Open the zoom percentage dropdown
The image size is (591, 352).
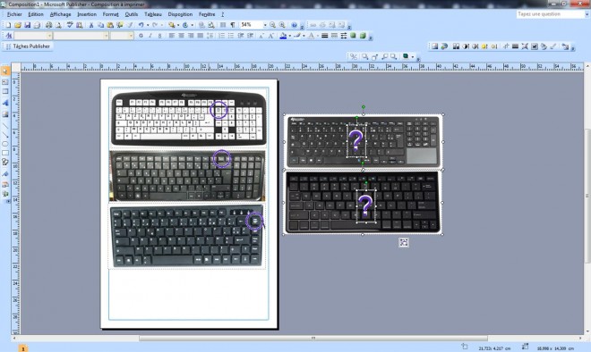tap(264, 25)
